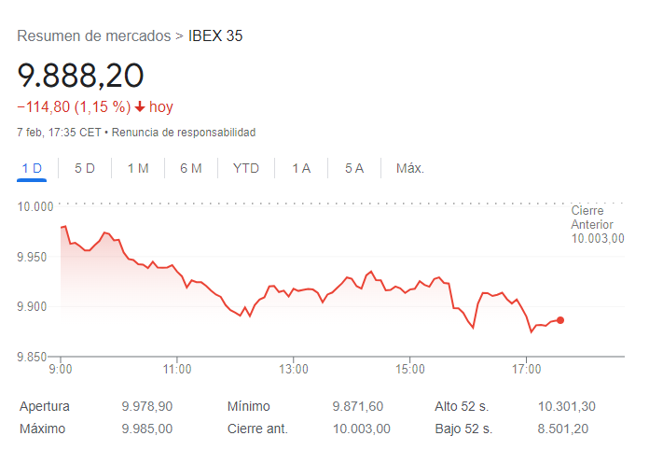Switch chart to 6 M period
This screenshot has width=663, height=450.
tap(191, 168)
